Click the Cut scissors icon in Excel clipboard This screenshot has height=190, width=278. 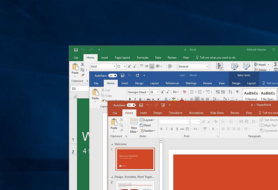(x=83, y=64)
